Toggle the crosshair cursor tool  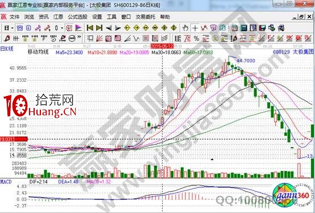coord(195,28)
